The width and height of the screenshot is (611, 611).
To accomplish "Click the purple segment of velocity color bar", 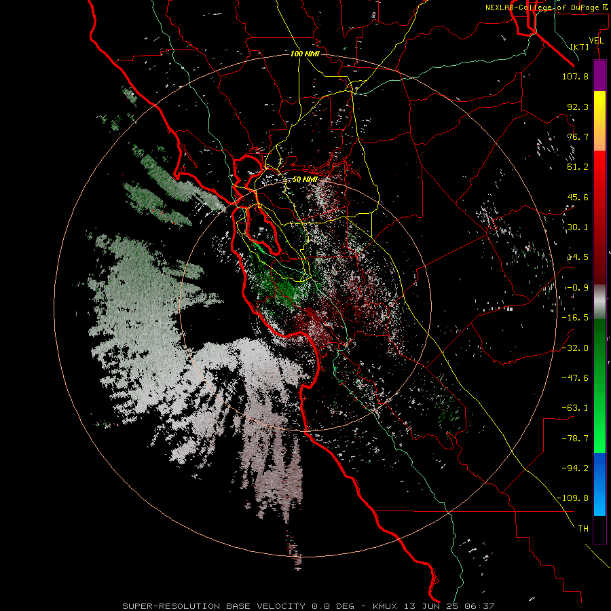I will (599, 75).
